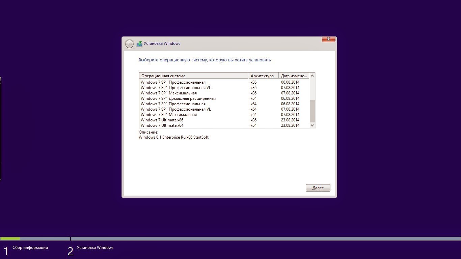This screenshot has width=461, height=259.
Task: Select Windows 7 SP1 Максимальная x64 row
Action: [x=224, y=115]
